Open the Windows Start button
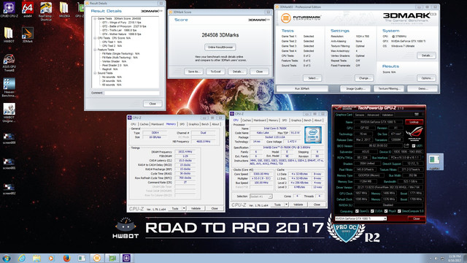This screenshot has height=263, width=467. coord(7,258)
